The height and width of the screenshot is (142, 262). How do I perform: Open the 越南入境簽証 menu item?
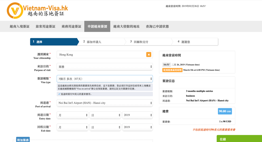pyautogui.click(x=20, y=26)
